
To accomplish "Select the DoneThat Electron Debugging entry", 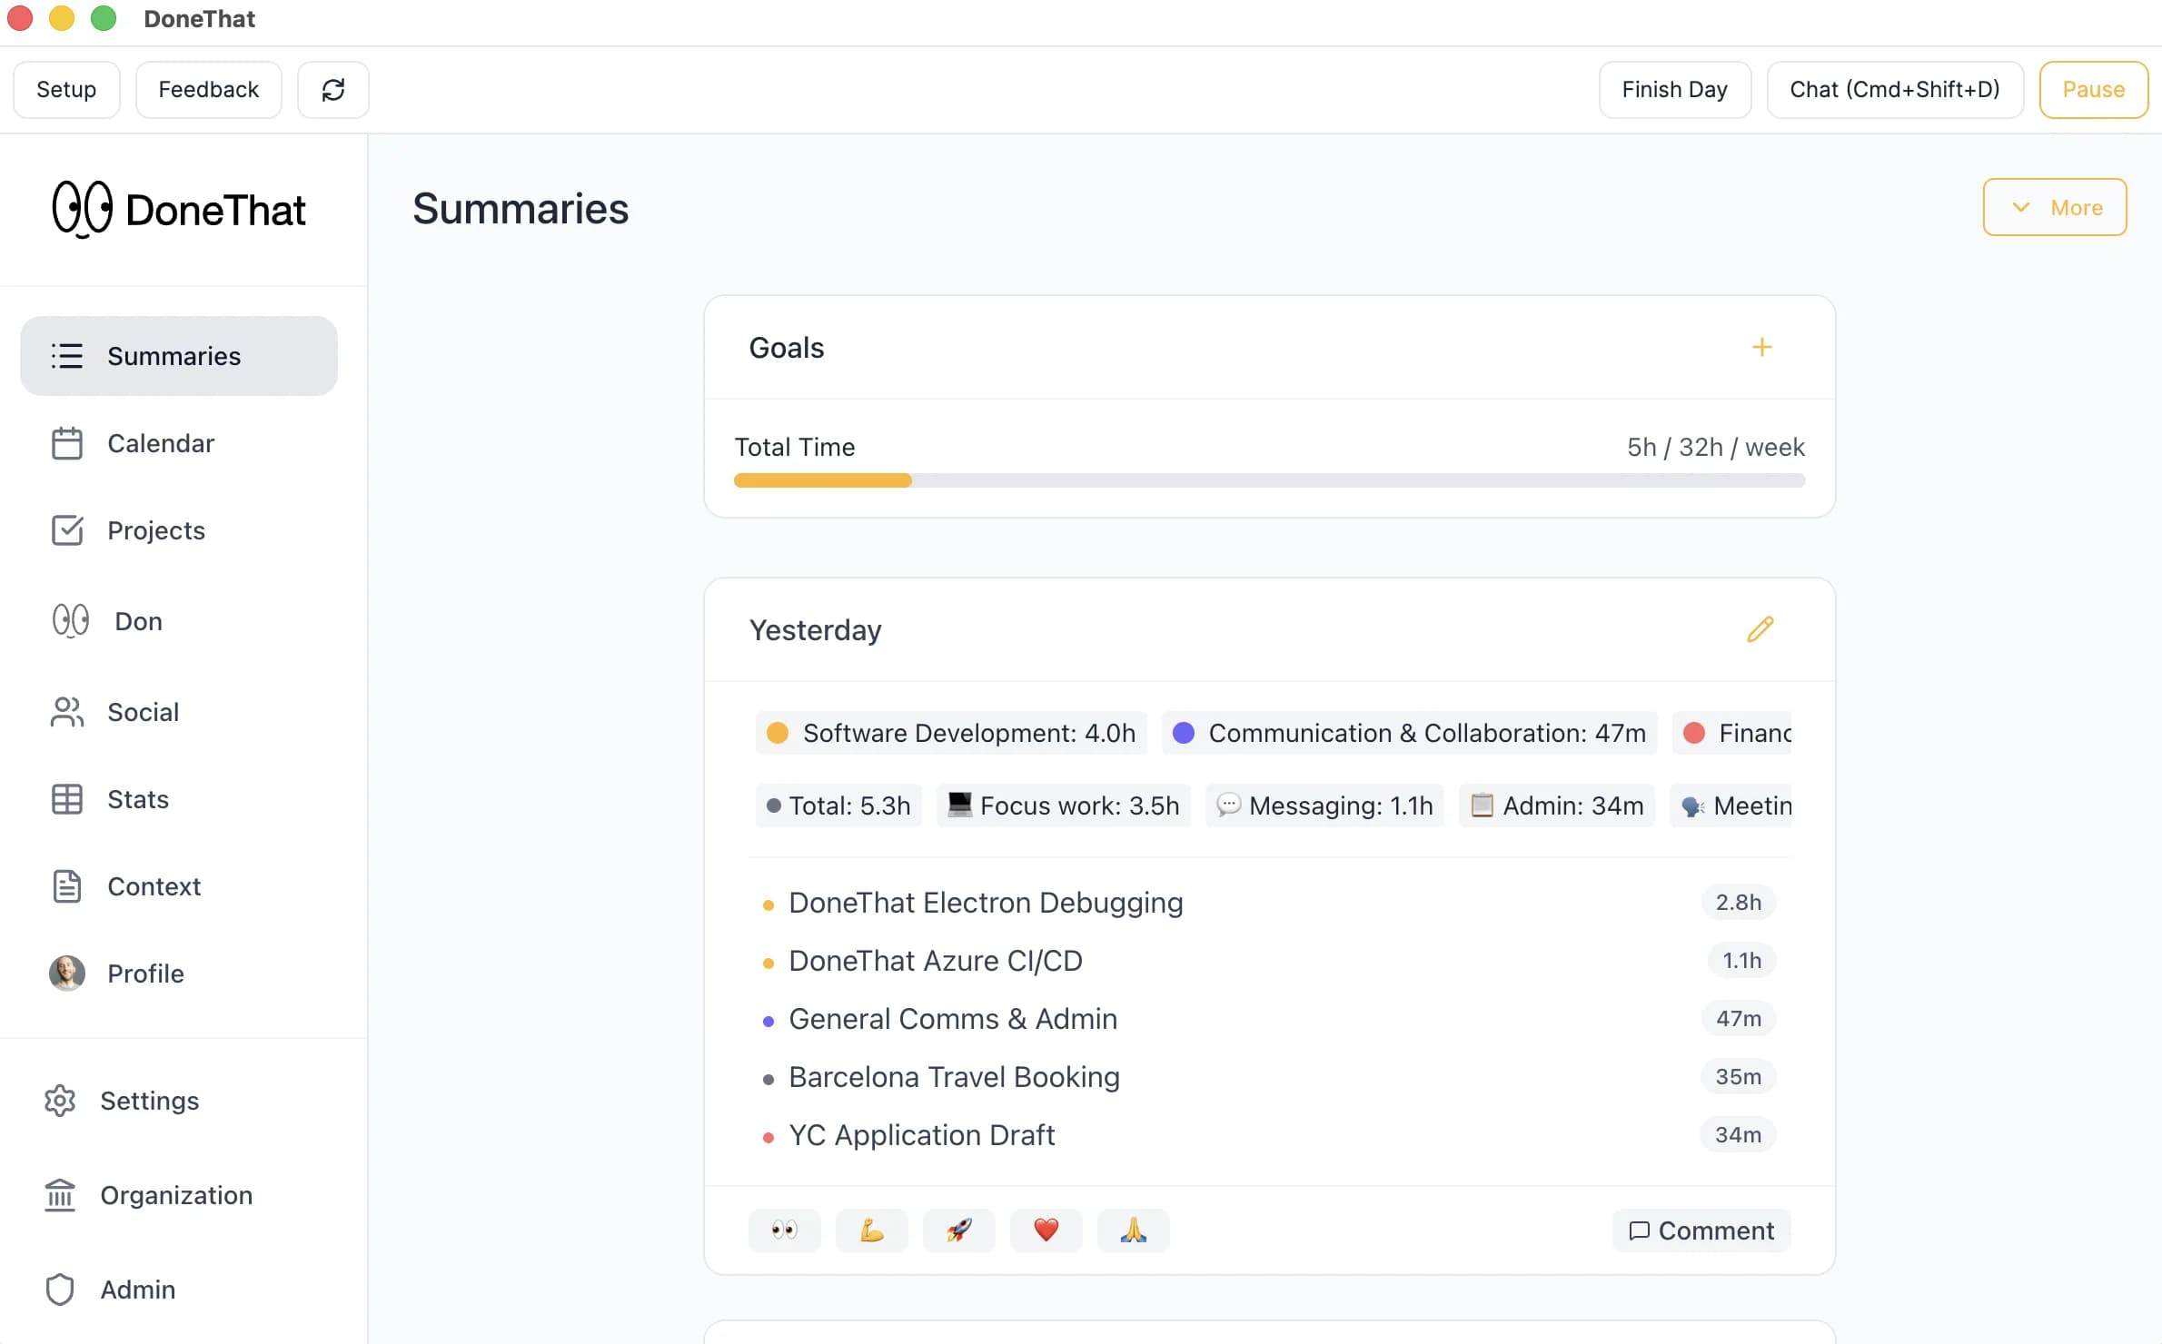I will [x=986, y=903].
